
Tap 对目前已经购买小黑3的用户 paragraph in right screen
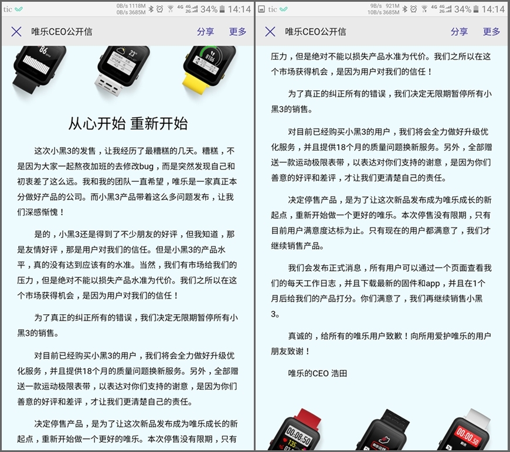pos(381,155)
